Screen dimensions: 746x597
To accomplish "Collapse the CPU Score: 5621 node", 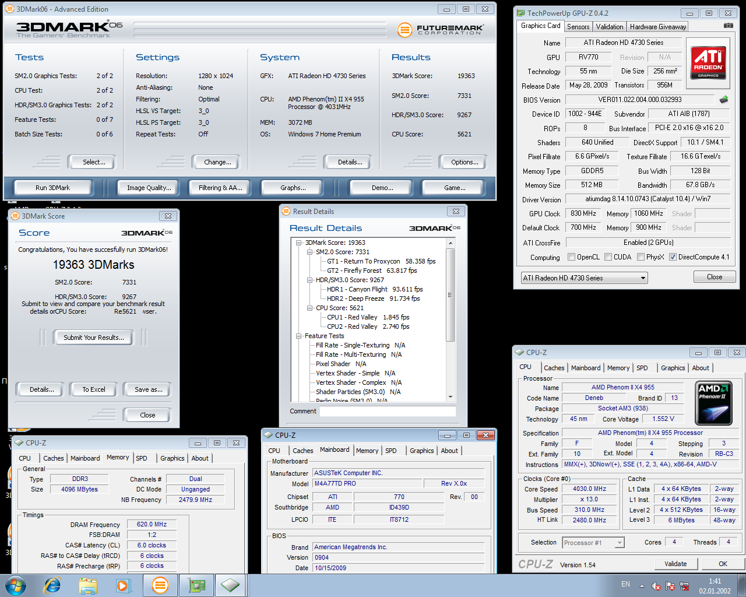I will click(310, 308).
